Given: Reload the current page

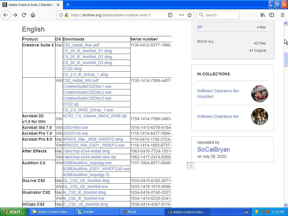Looking at the screenshot, I should [24, 15].
